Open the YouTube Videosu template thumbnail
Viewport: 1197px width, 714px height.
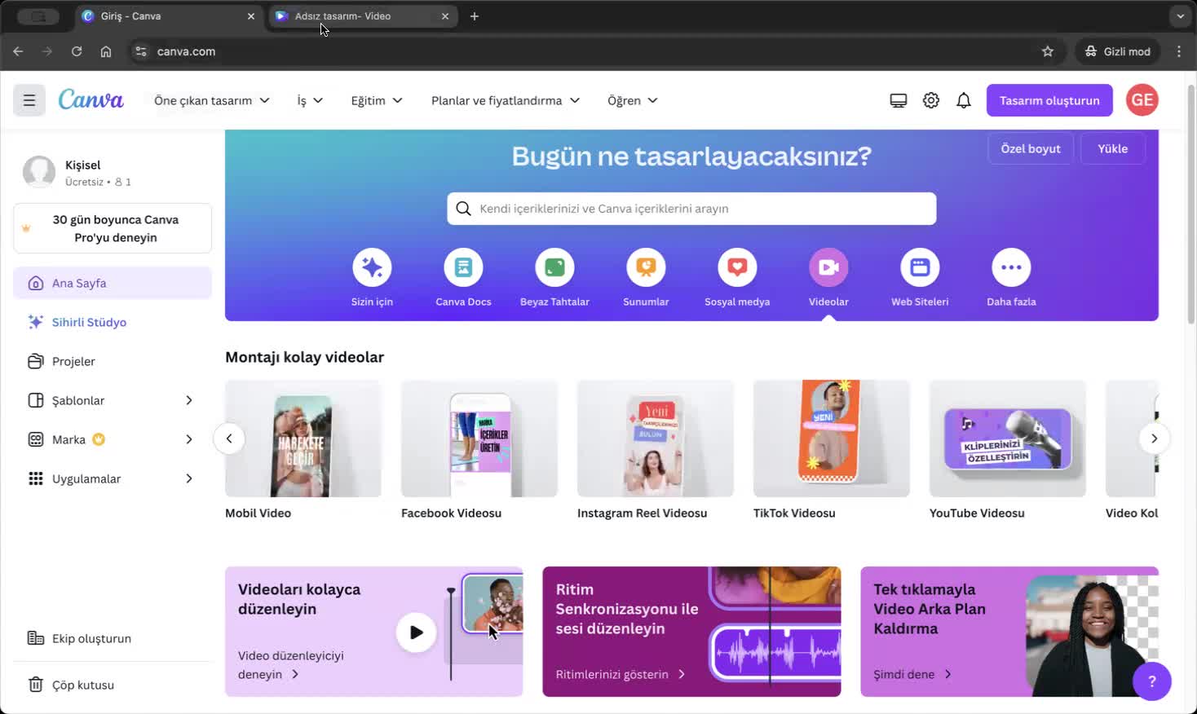pos(1008,439)
